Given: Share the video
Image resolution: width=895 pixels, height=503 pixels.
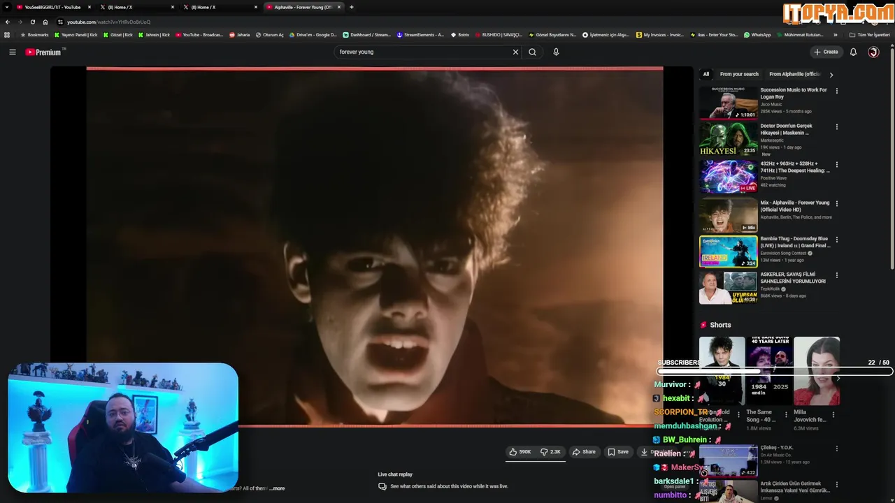Looking at the screenshot, I should pos(584,452).
